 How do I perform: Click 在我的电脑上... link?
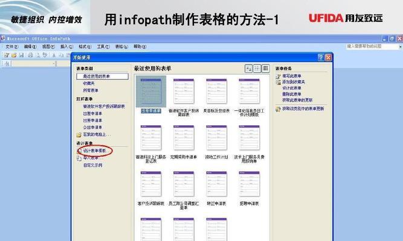point(97,134)
